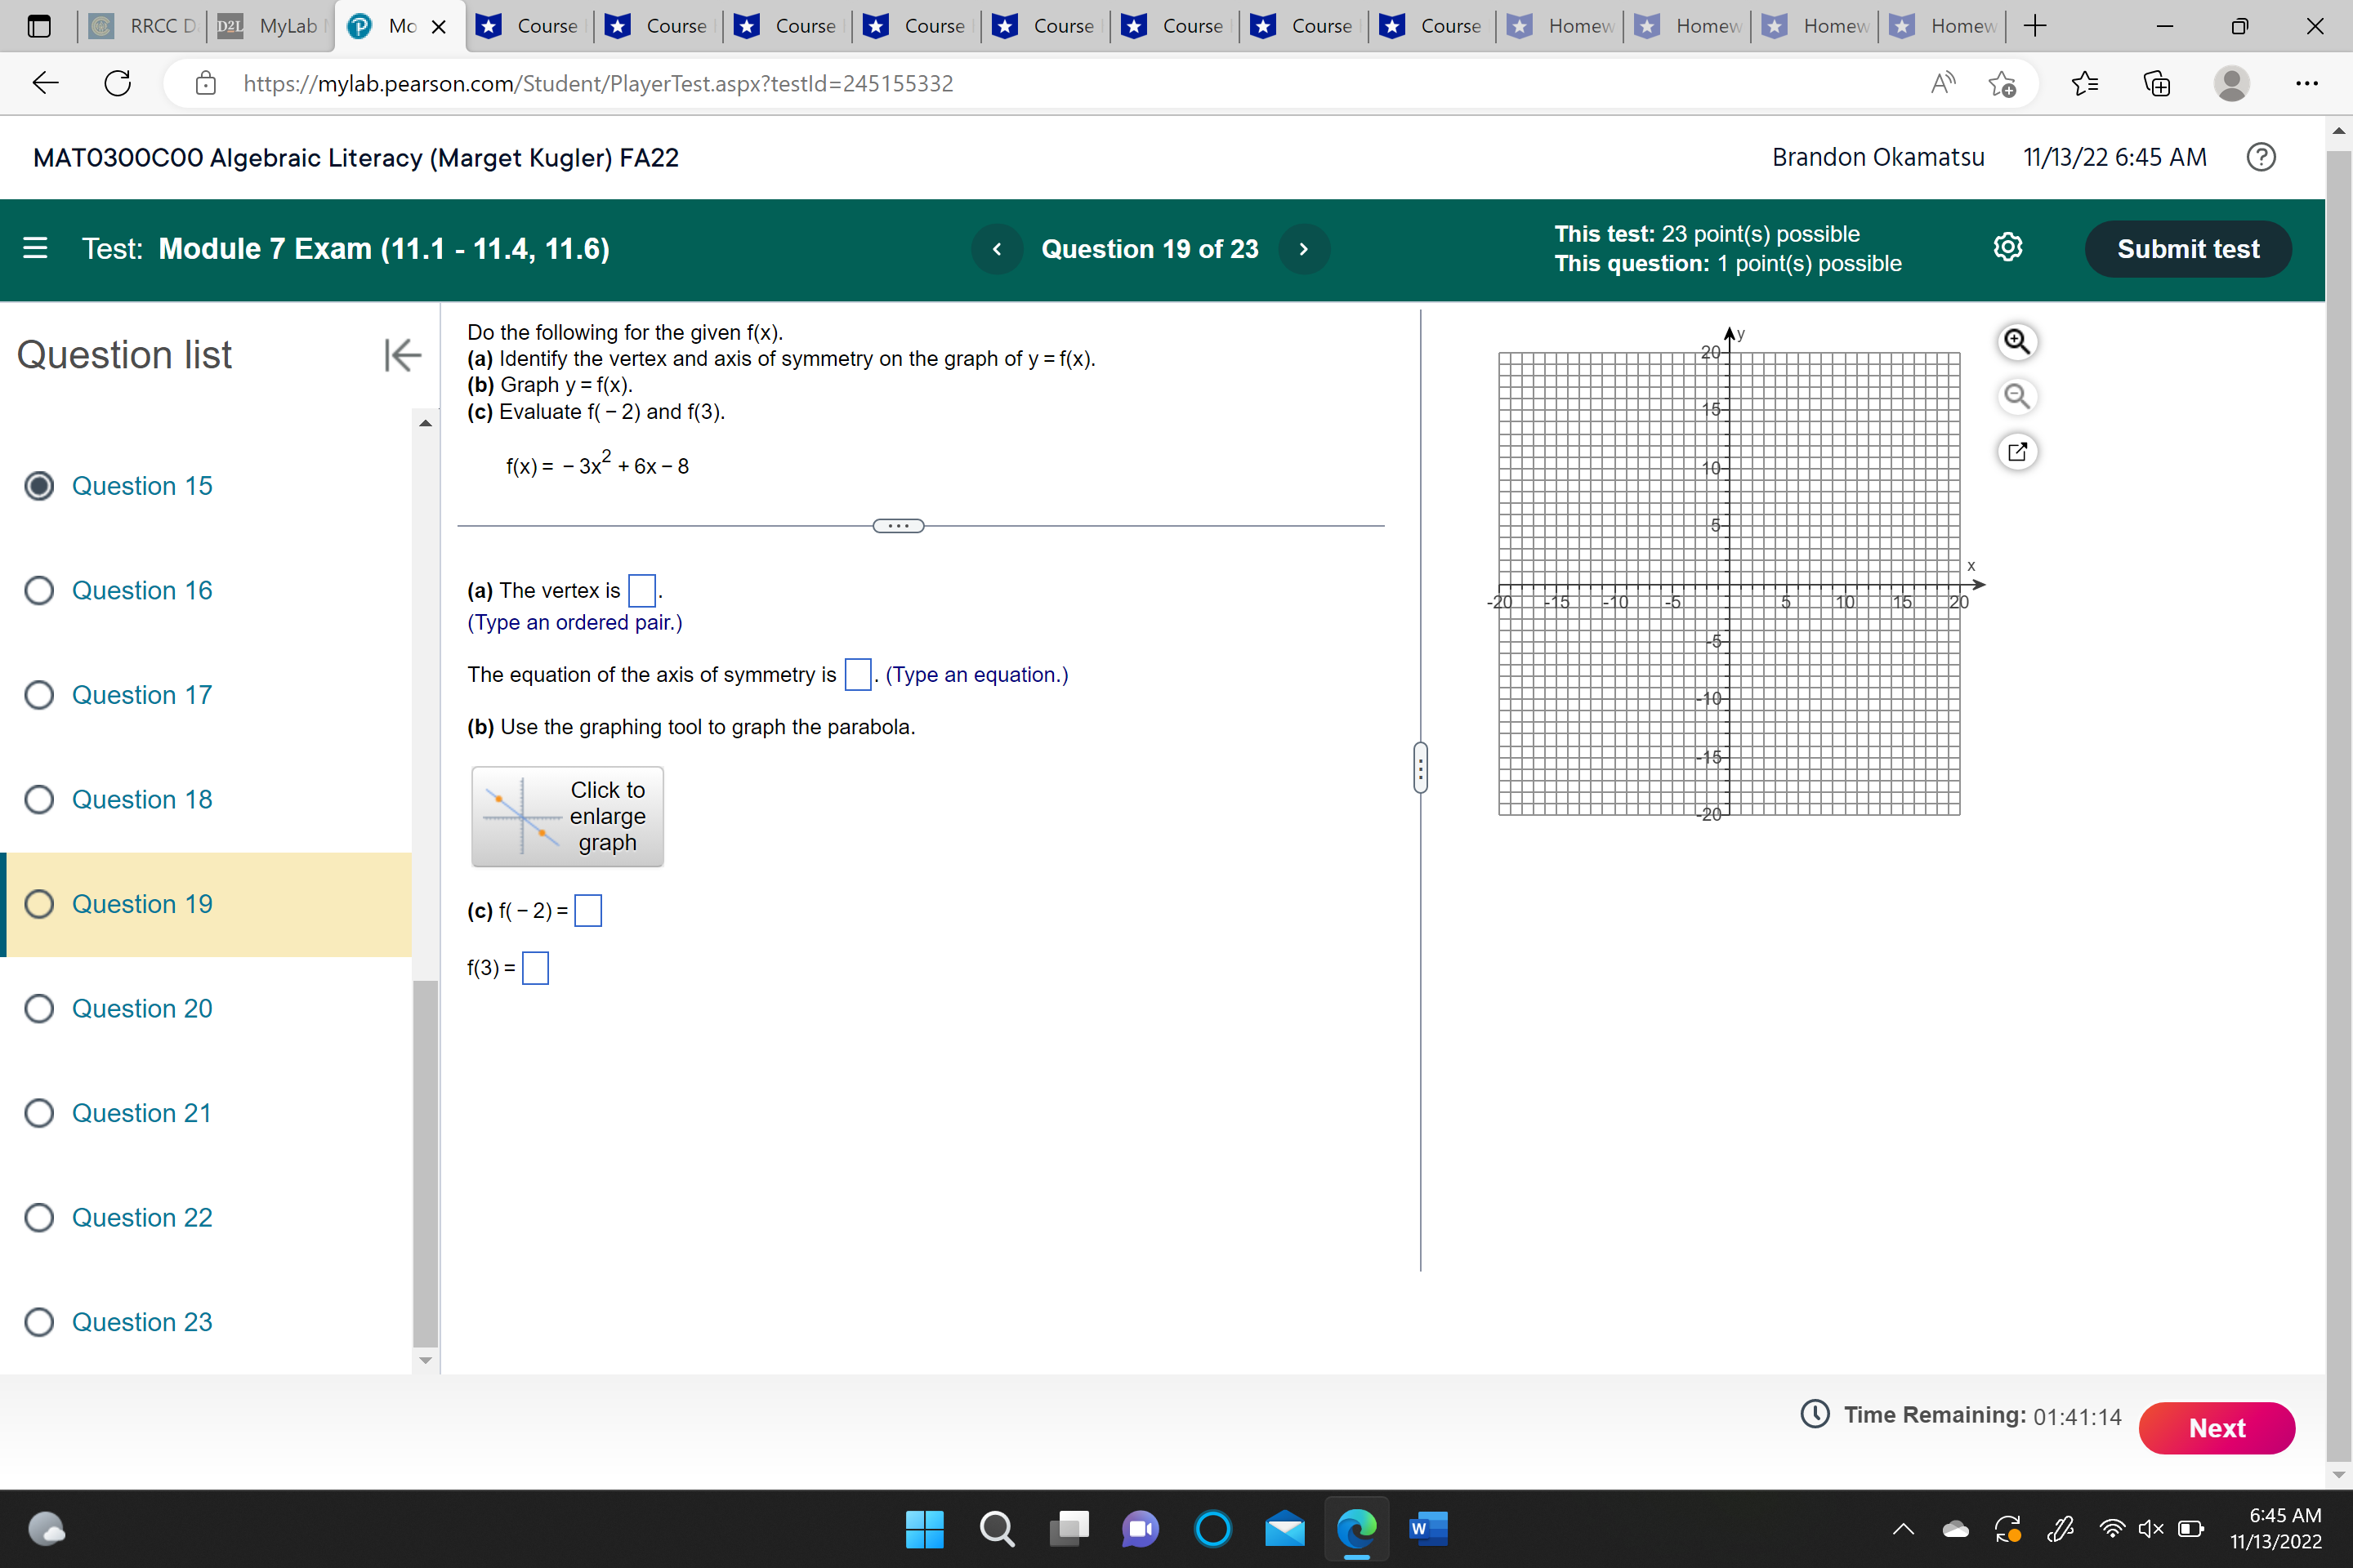Refresh the current page

(x=116, y=83)
